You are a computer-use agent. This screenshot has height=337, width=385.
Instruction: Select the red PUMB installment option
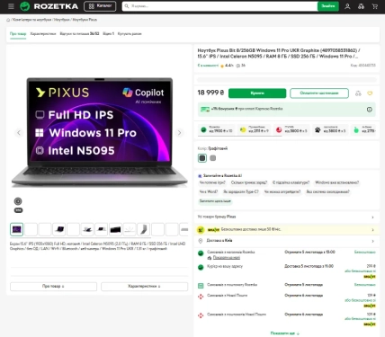point(291,130)
